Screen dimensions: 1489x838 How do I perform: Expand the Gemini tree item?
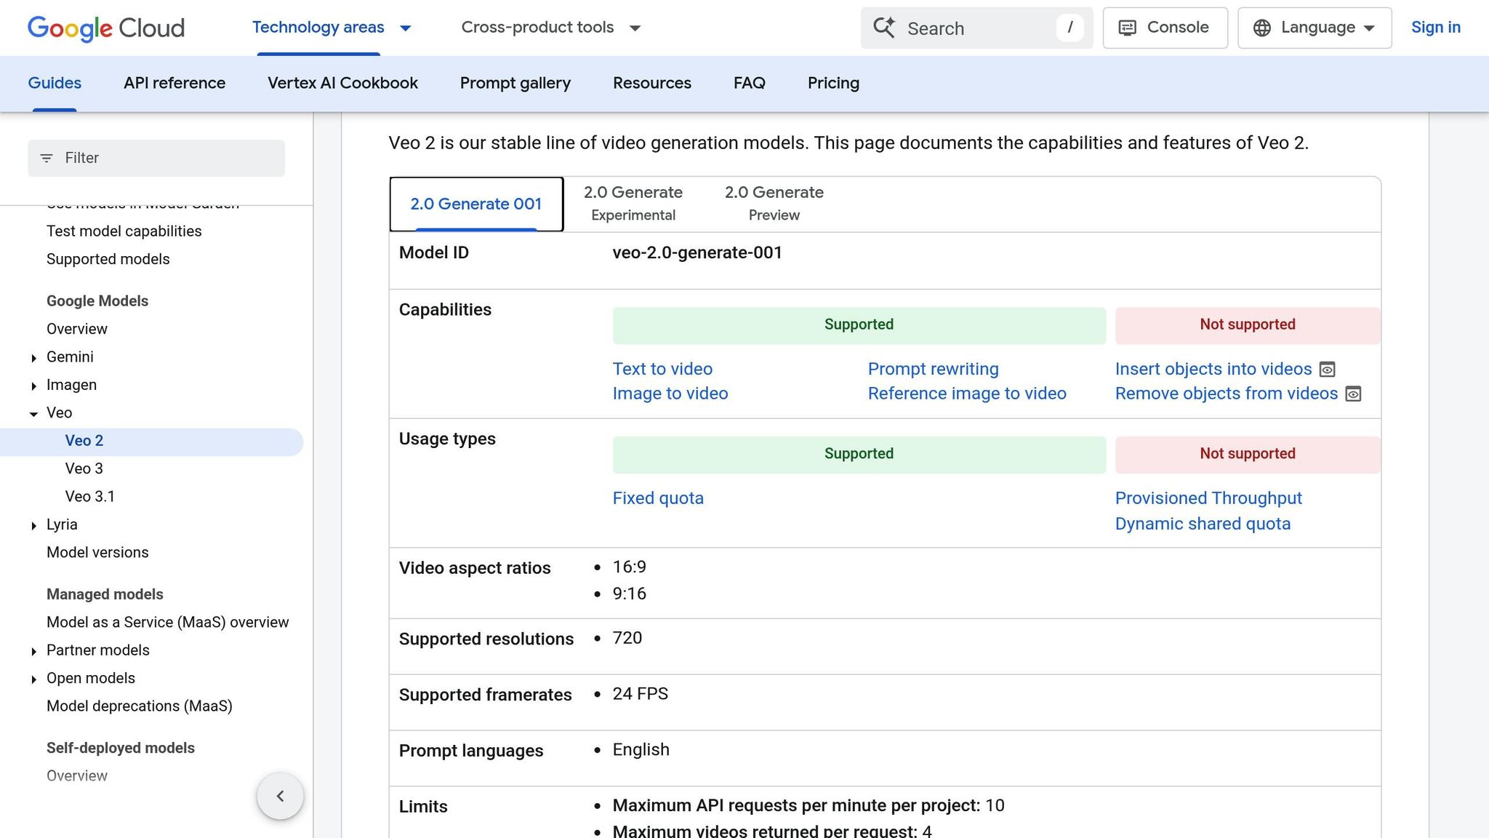(x=34, y=358)
